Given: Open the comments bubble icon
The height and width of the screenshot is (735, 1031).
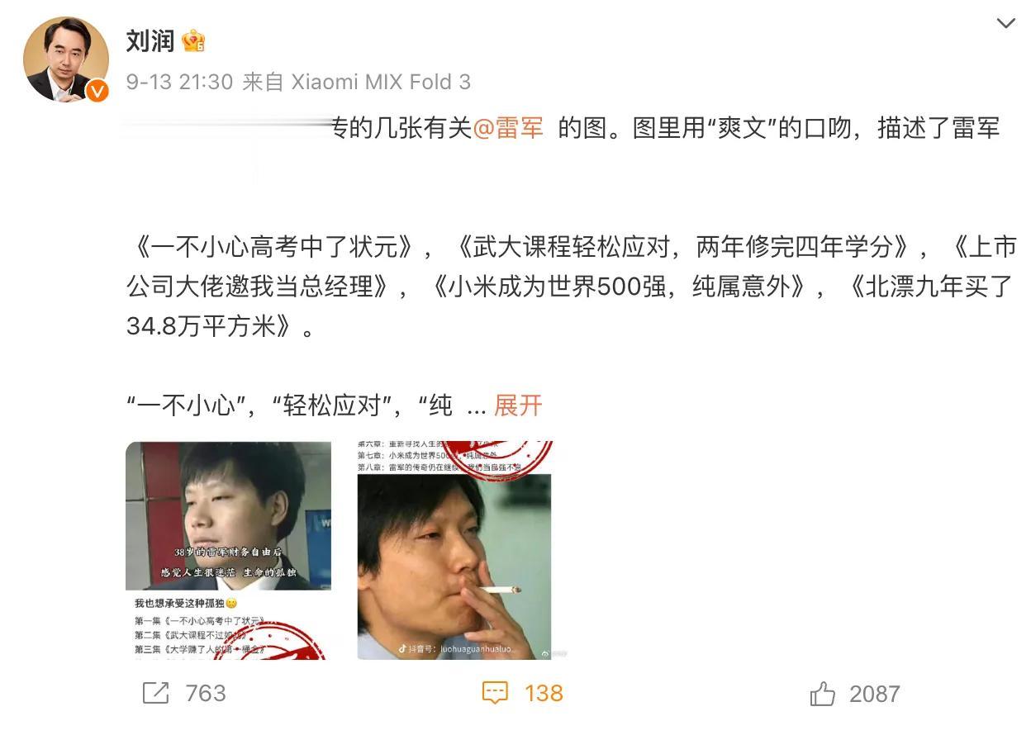Looking at the screenshot, I should 495,693.
